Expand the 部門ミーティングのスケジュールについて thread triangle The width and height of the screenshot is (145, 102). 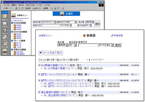[39, 80]
